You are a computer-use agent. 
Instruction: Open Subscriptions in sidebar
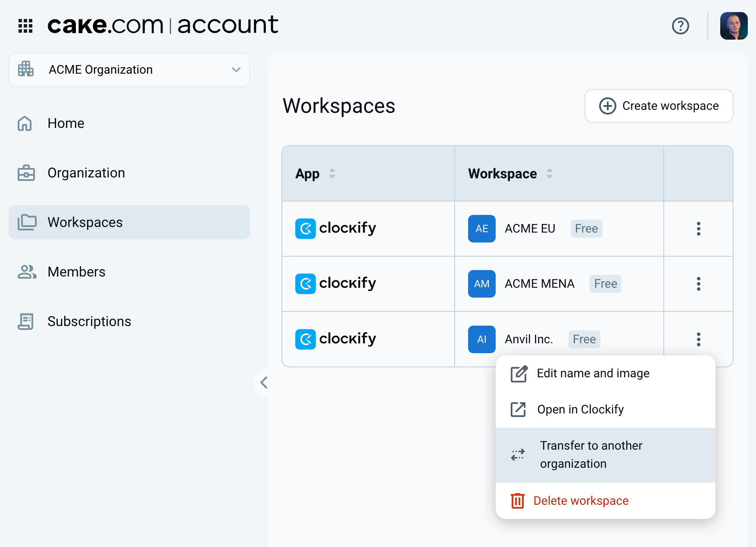(129, 321)
